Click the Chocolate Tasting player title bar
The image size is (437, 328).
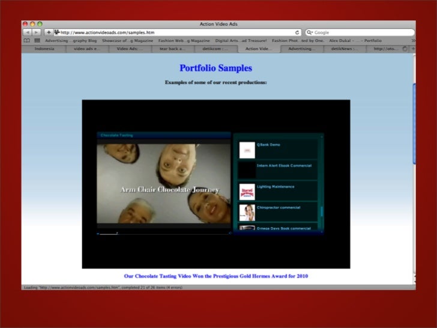[x=164, y=135]
